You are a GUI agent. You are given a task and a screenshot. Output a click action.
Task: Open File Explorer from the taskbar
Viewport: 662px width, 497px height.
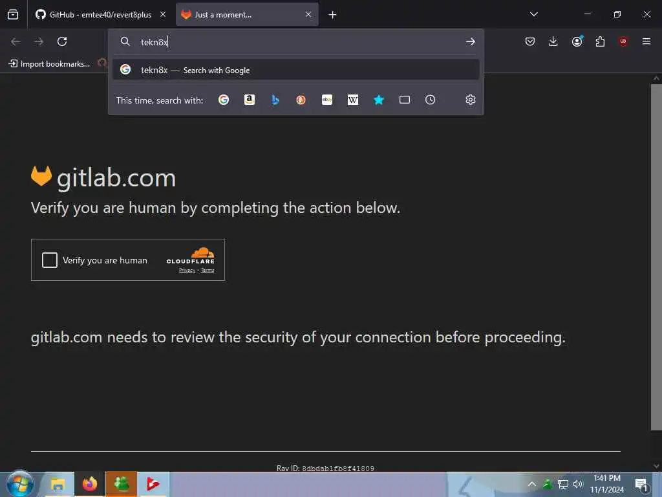tap(58, 484)
